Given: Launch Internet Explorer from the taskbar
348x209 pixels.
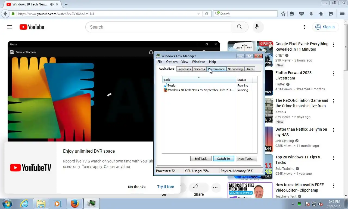Looking at the screenshot, I should 24,204.
